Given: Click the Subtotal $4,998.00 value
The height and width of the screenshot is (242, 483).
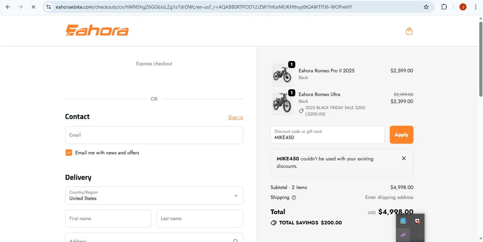Looking at the screenshot, I should pyautogui.click(x=402, y=187).
